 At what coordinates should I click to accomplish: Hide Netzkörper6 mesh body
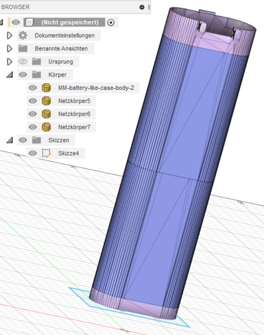(33, 114)
